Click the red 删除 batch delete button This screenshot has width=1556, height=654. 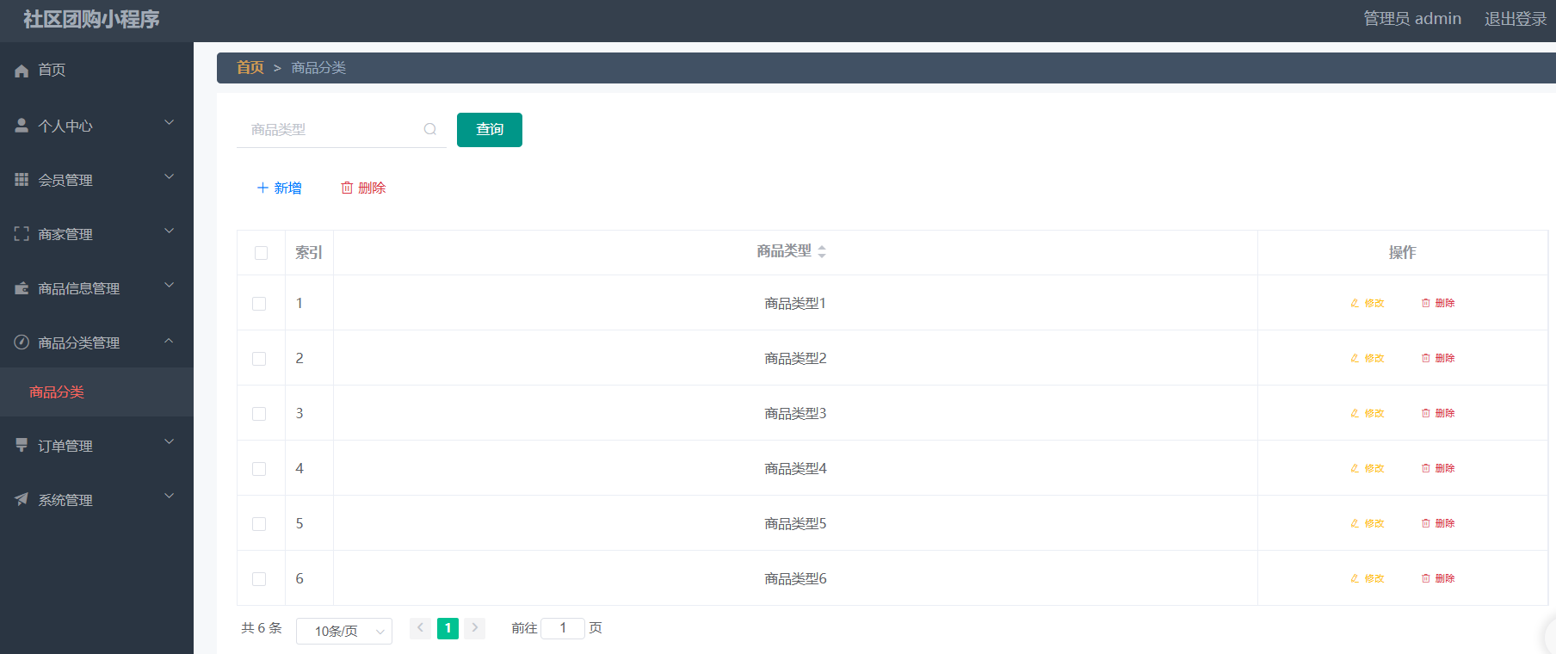click(x=363, y=188)
